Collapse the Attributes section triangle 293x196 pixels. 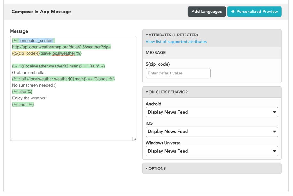(x=147, y=35)
